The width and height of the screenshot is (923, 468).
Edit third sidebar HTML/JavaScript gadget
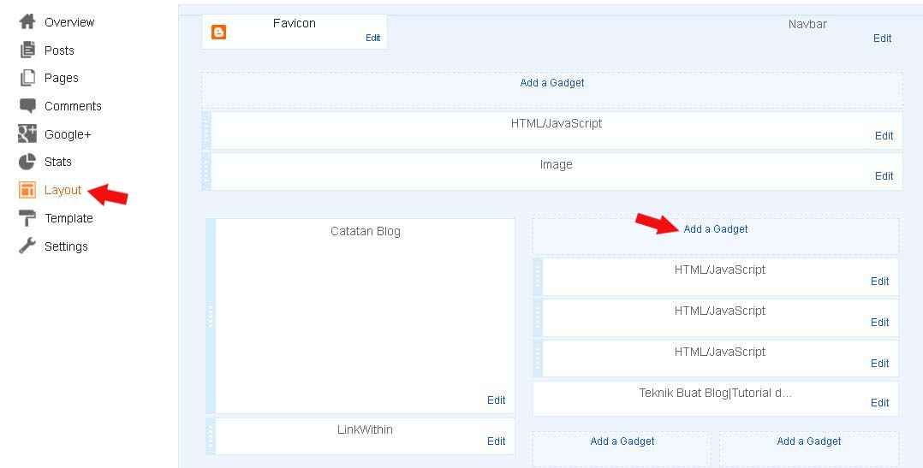[879, 364]
